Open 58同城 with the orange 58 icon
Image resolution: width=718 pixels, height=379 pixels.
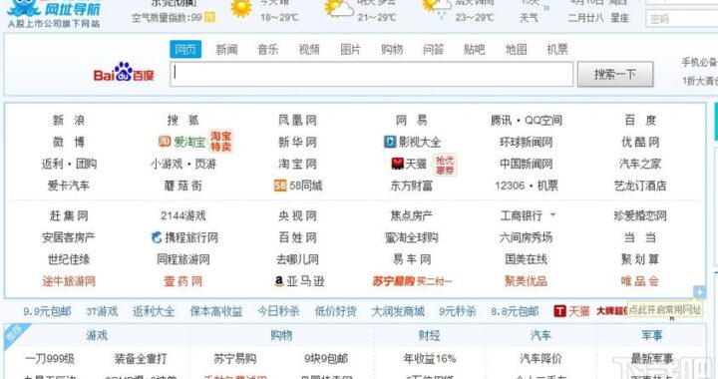pos(298,186)
